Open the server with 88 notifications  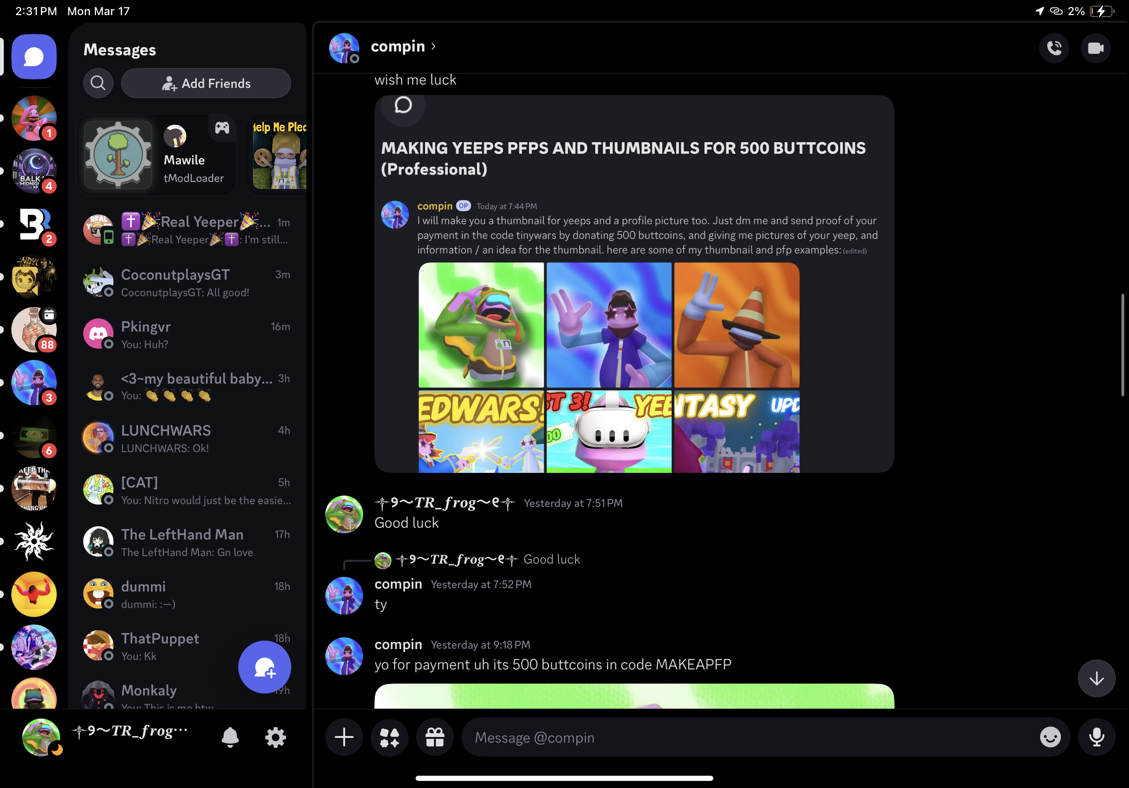pyautogui.click(x=34, y=330)
